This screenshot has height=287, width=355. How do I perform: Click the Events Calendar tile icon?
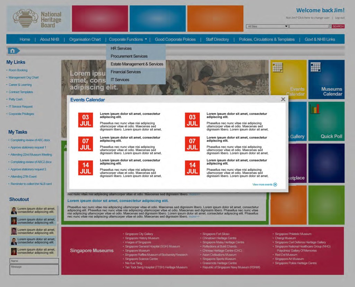pos(277,67)
